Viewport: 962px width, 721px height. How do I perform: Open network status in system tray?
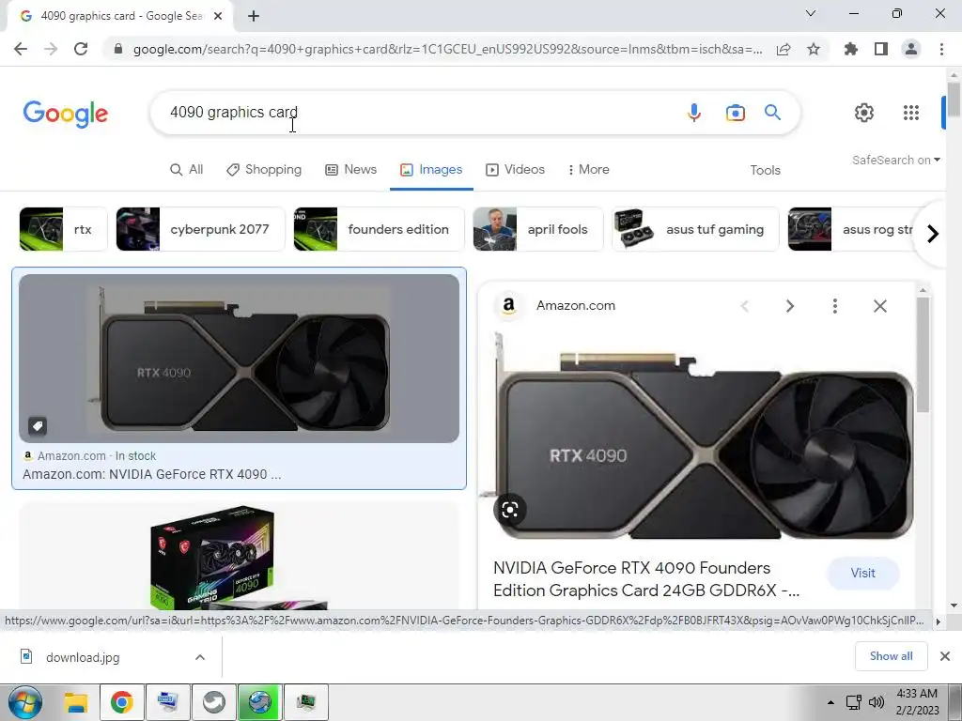pos(853,702)
